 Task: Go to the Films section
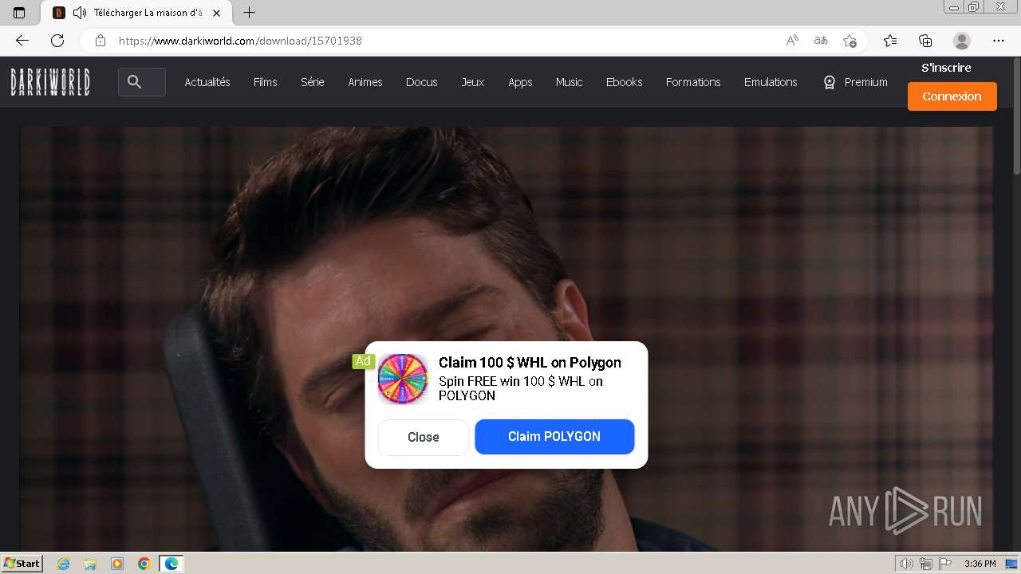click(266, 82)
